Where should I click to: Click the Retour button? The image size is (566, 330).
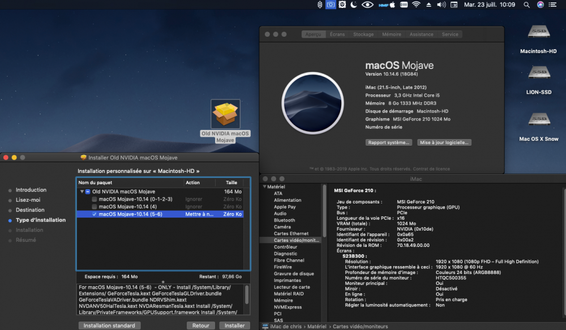point(201,325)
